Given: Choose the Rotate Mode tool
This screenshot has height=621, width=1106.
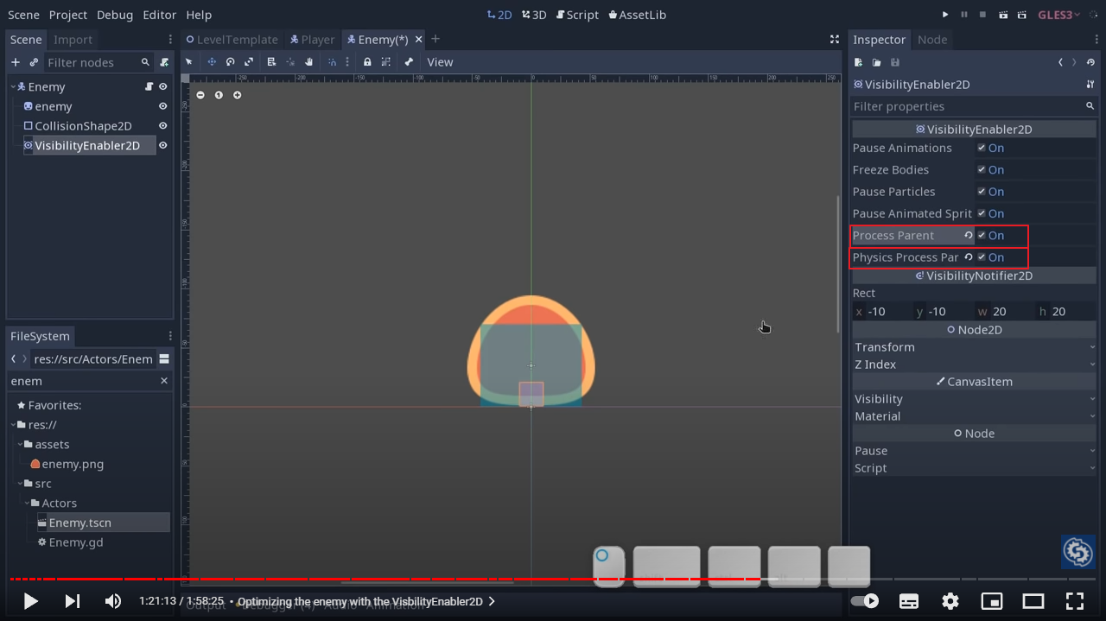Looking at the screenshot, I should click(231, 62).
